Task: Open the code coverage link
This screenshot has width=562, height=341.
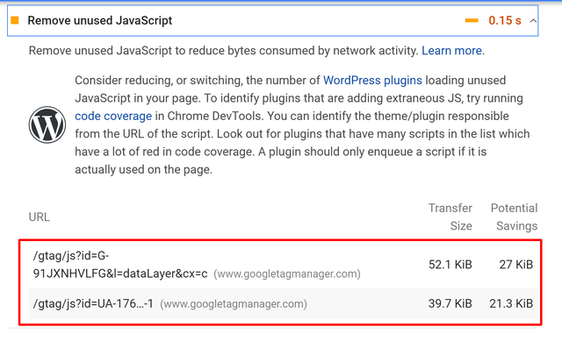Action: (113, 116)
